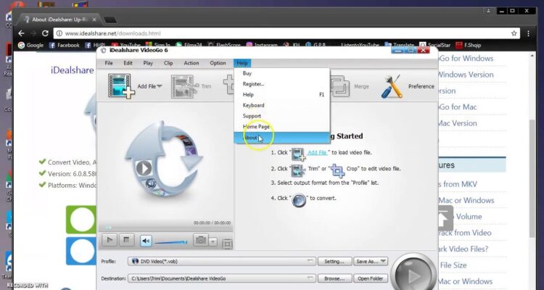
Task: Click the Merge toolbar icon
Action: (340, 86)
